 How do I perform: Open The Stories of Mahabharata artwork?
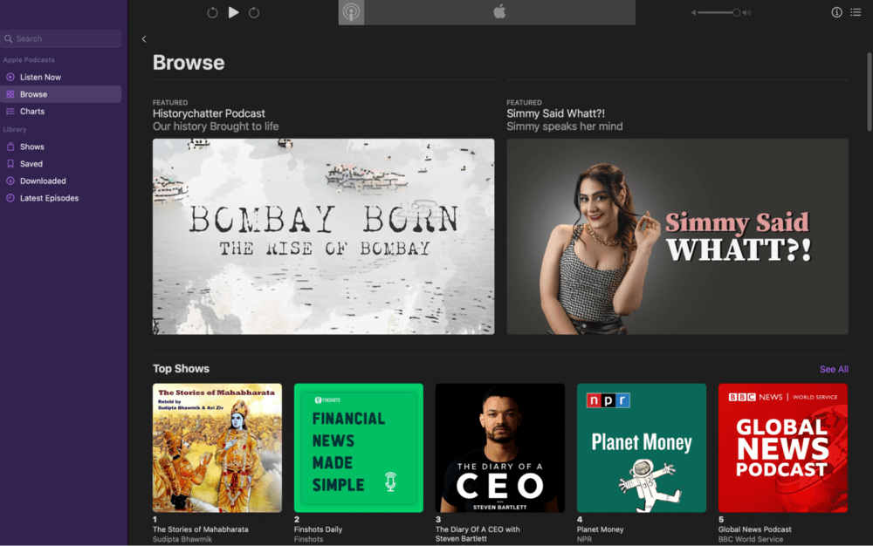pos(217,447)
